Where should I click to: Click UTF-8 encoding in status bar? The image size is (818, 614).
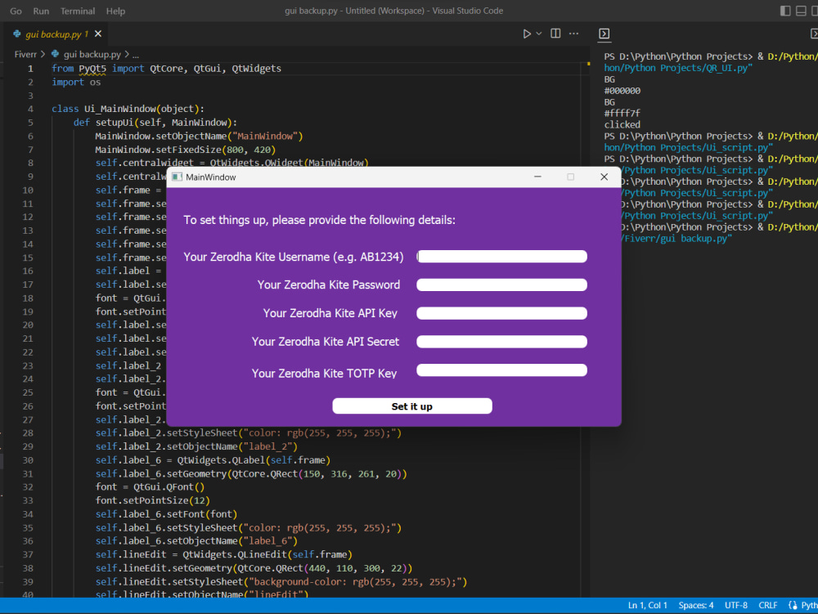point(736,605)
